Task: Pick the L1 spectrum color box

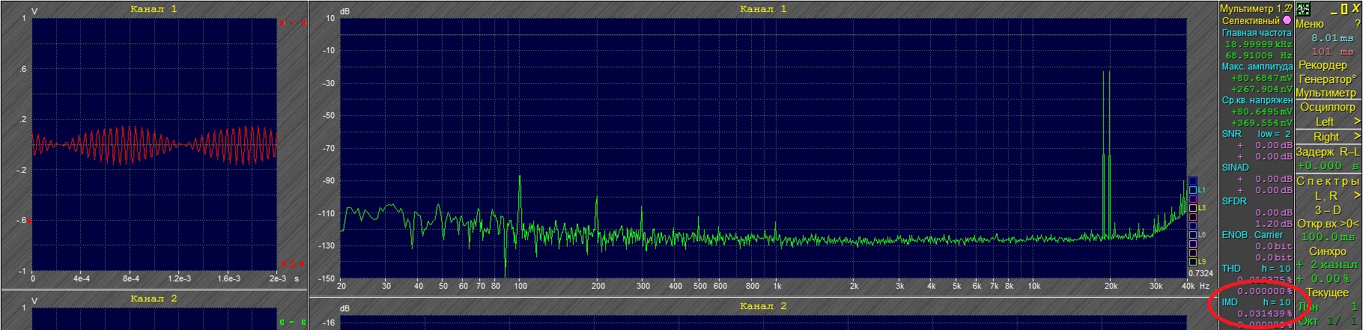Action: [1193, 191]
